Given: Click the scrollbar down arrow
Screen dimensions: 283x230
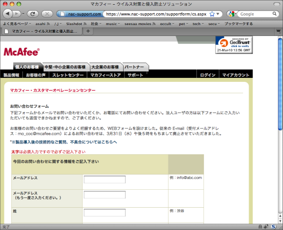Looking at the screenshot, I should point(280,221).
